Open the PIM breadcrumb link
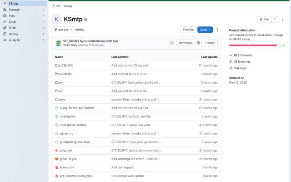This screenshot has height=182, width=291. pos(58,6)
